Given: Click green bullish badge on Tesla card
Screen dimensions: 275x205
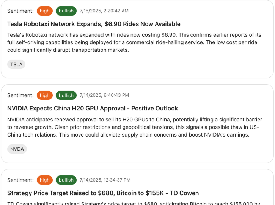Looking at the screenshot, I should tap(66, 11).
